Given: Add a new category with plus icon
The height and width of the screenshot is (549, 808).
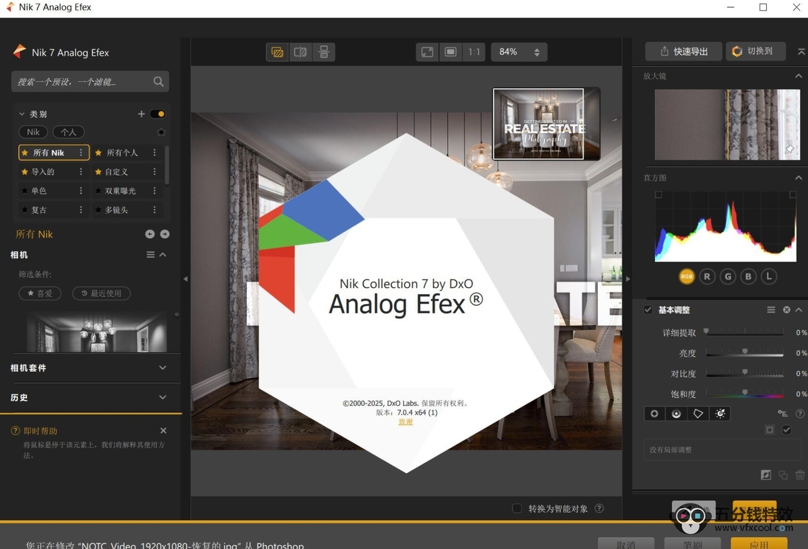Looking at the screenshot, I should tap(141, 114).
